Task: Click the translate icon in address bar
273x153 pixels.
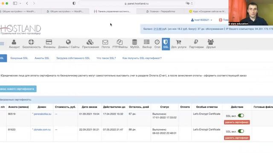Action: (187, 3)
